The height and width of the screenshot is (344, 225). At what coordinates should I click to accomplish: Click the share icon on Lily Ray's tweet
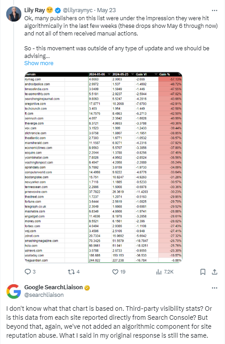pos(215,272)
